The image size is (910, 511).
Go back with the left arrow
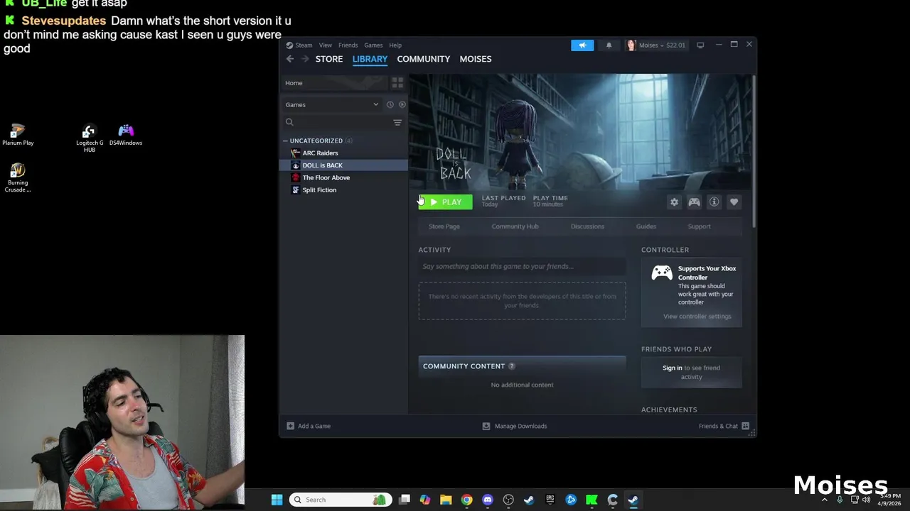pos(290,59)
